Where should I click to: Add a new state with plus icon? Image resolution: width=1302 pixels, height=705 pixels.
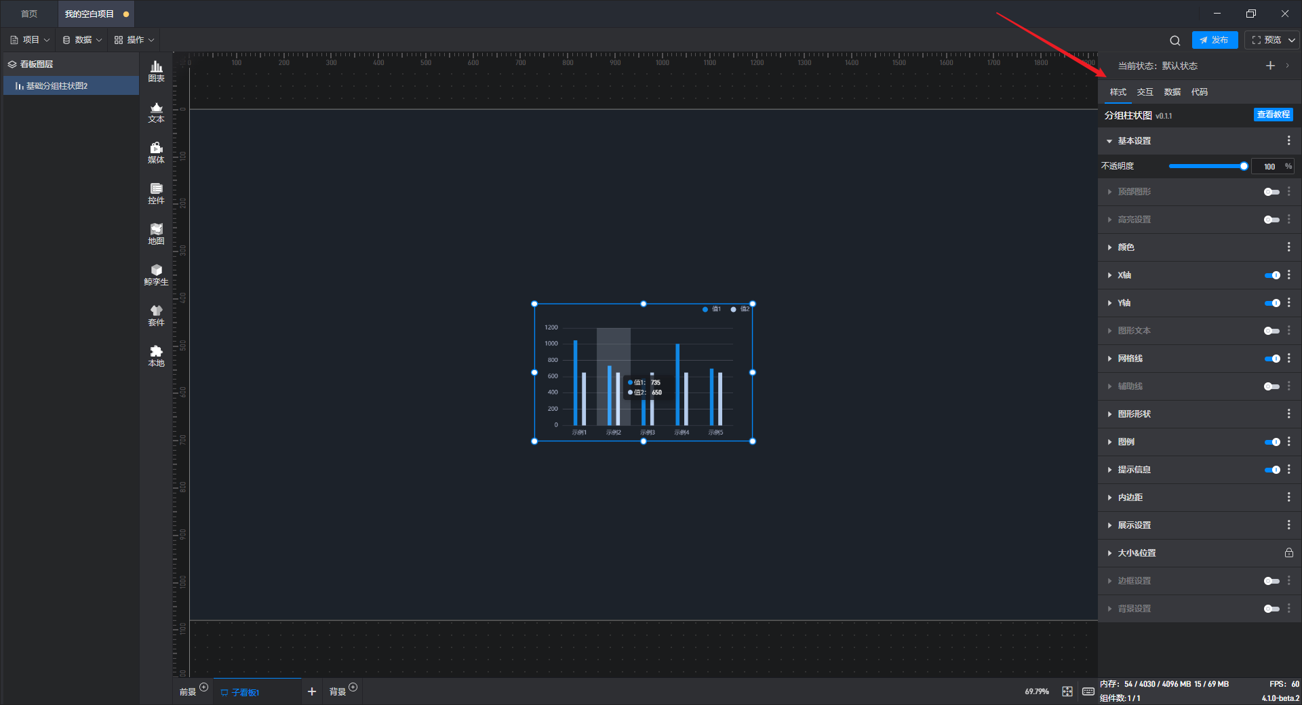1270,66
